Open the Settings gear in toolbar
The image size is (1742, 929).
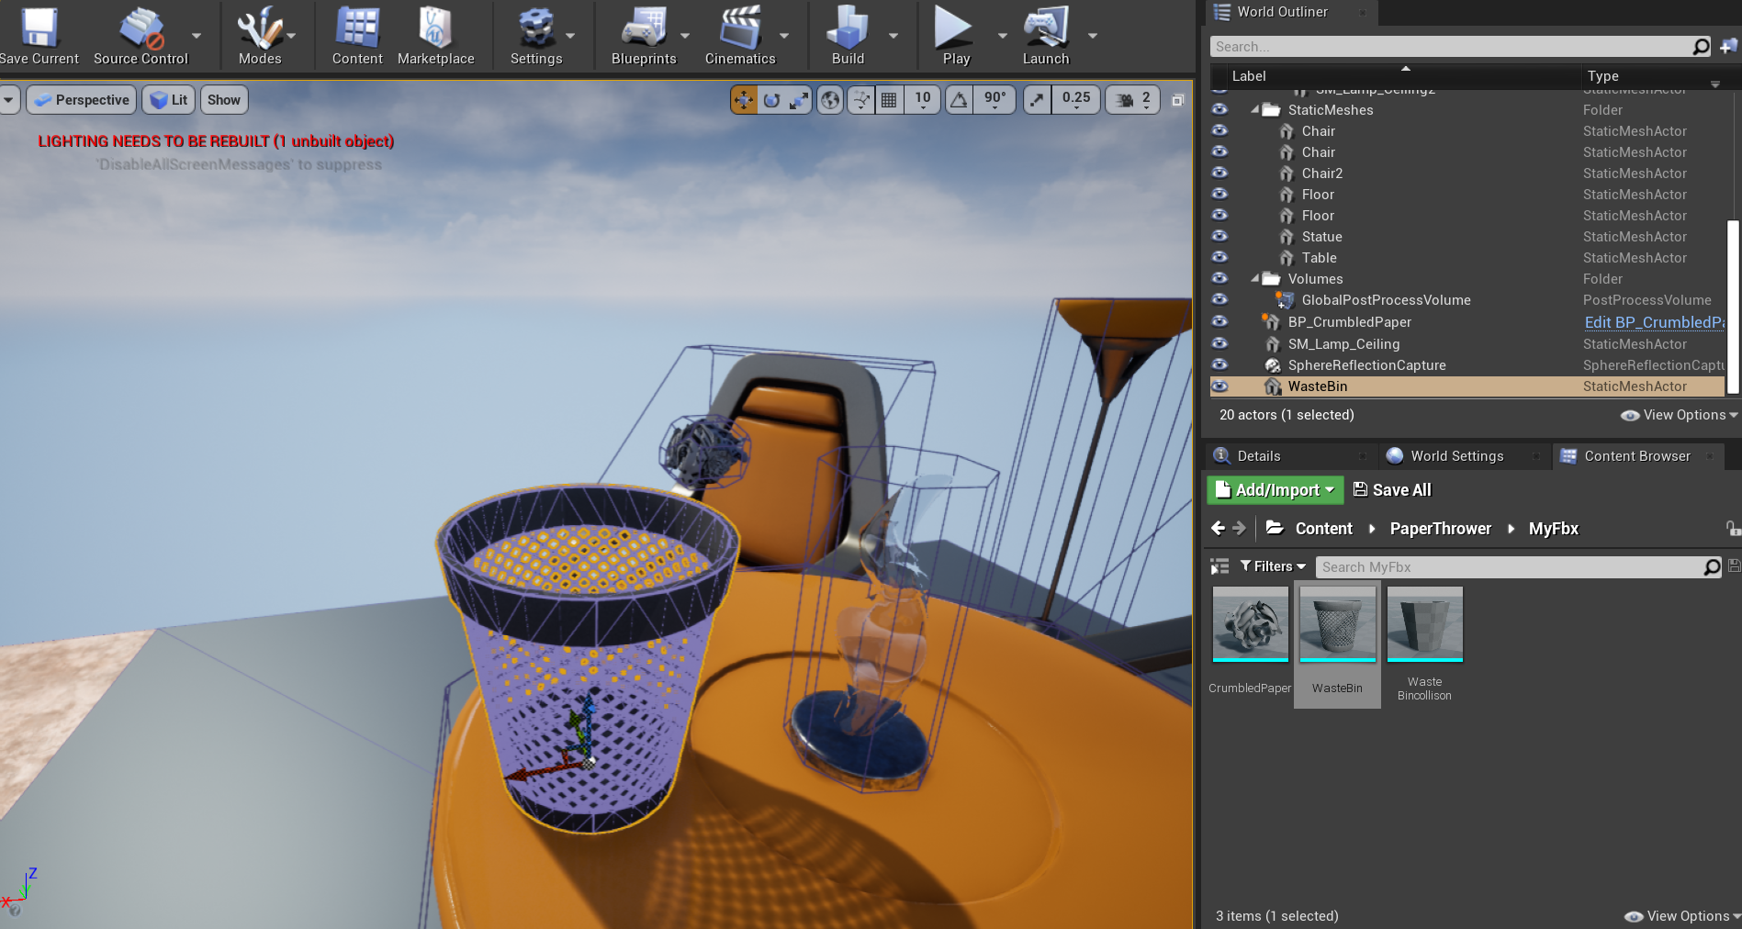(x=536, y=36)
